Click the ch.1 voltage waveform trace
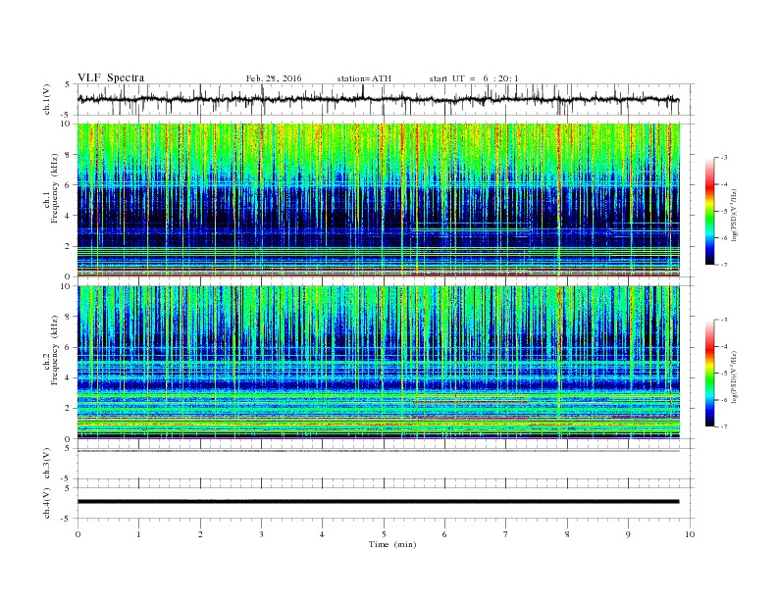 (379, 99)
